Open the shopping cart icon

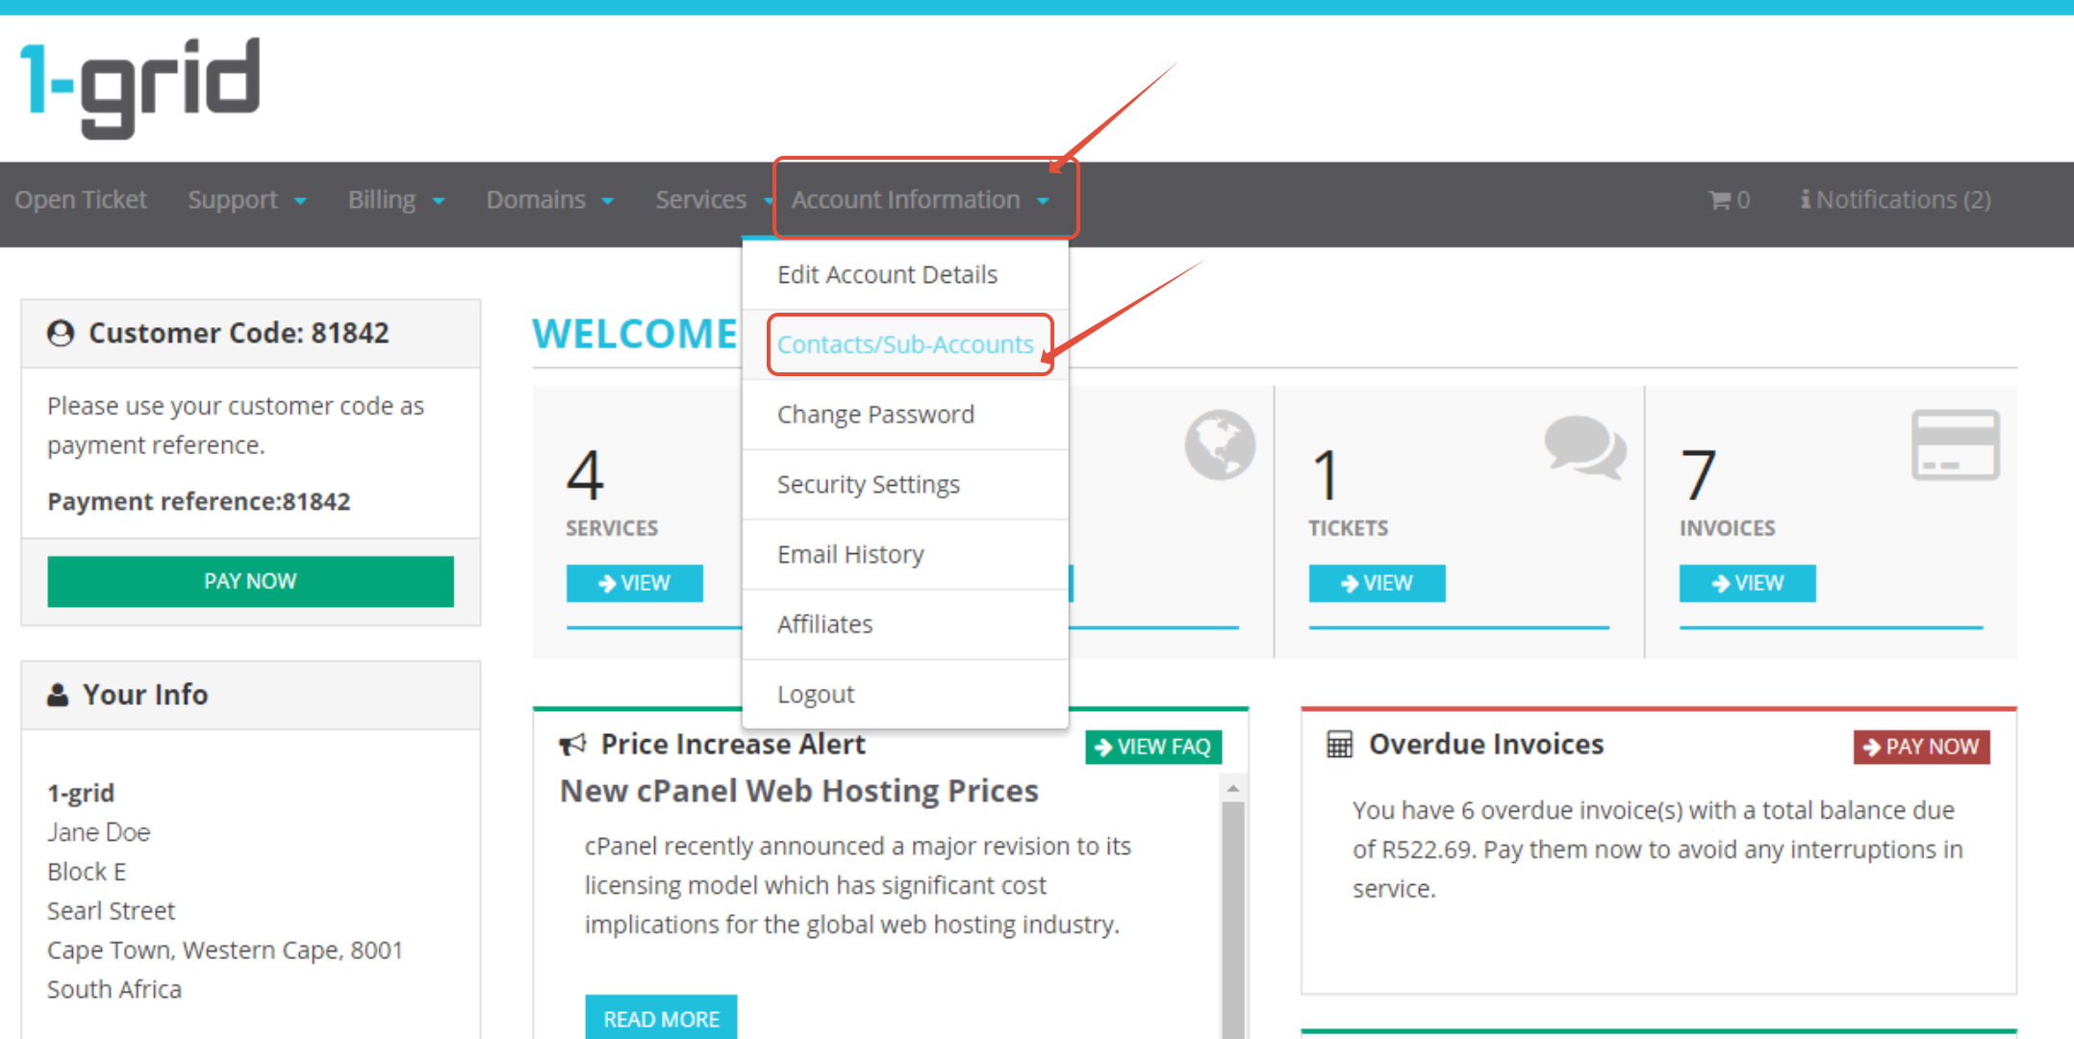1719,200
